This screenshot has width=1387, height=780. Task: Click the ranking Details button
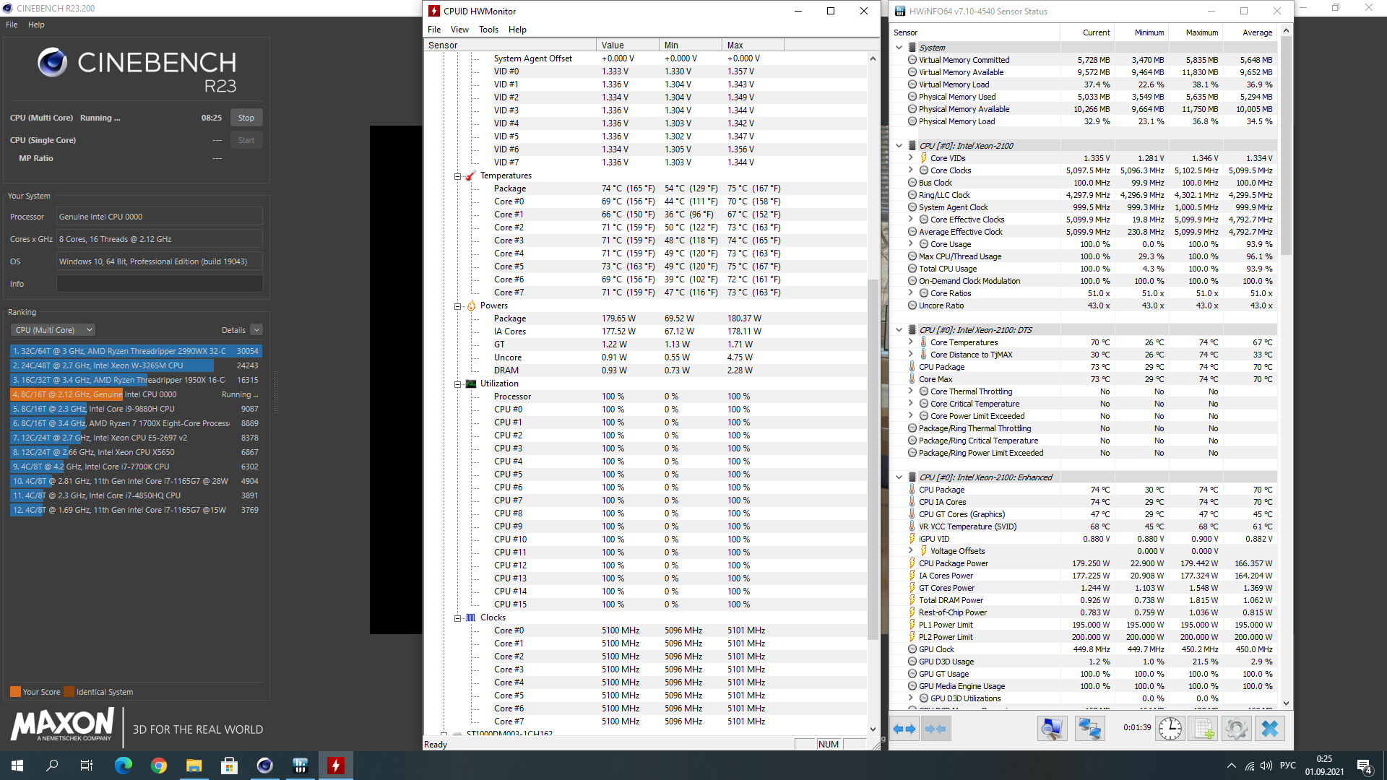[233, 330]
